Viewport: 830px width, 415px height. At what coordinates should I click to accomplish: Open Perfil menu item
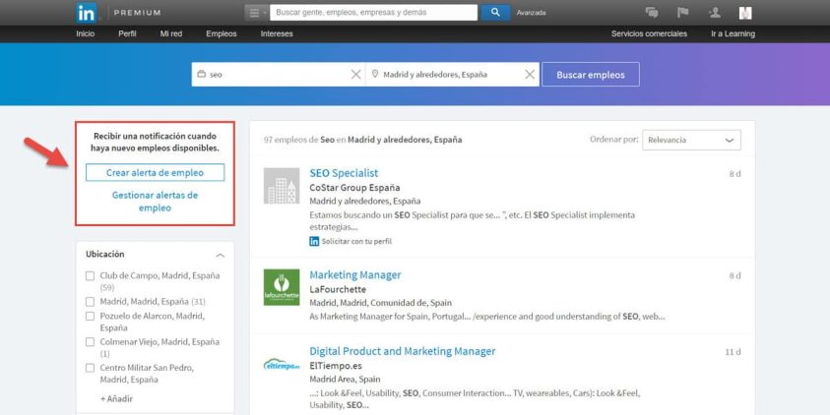(127, 33)
